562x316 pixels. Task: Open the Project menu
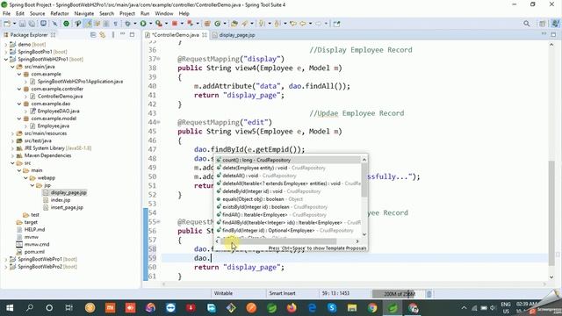[x=127, y=13]
